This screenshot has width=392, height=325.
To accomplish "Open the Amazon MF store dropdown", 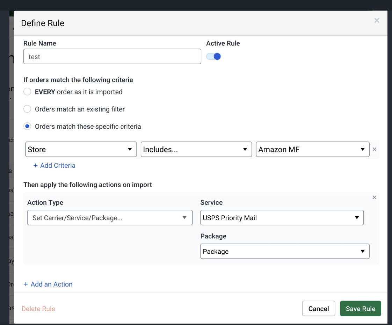I will click(312, 149).
